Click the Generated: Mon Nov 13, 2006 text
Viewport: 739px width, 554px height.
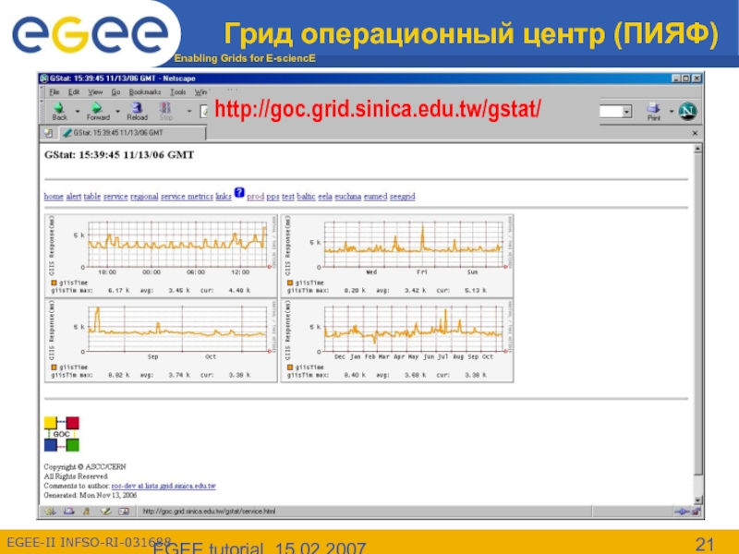coord(91,496)
